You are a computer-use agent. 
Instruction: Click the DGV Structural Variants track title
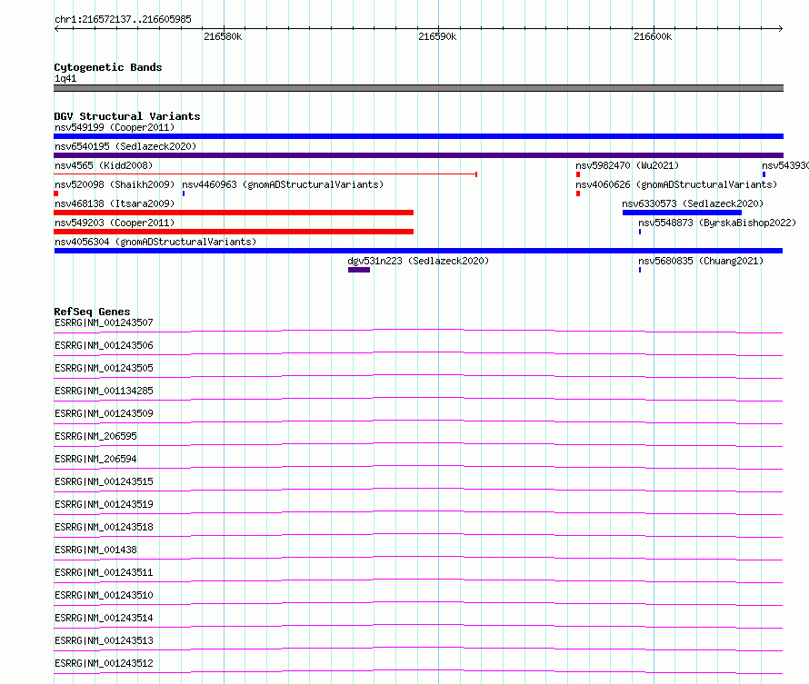127,116
